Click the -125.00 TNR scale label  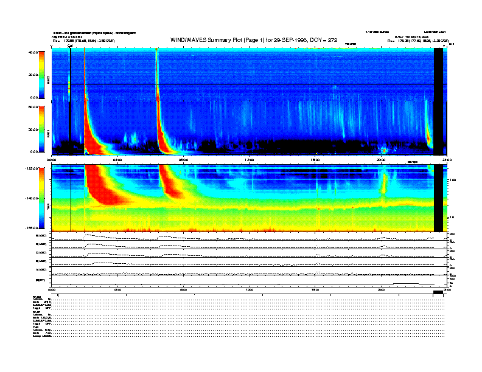(x=32, y=168)
